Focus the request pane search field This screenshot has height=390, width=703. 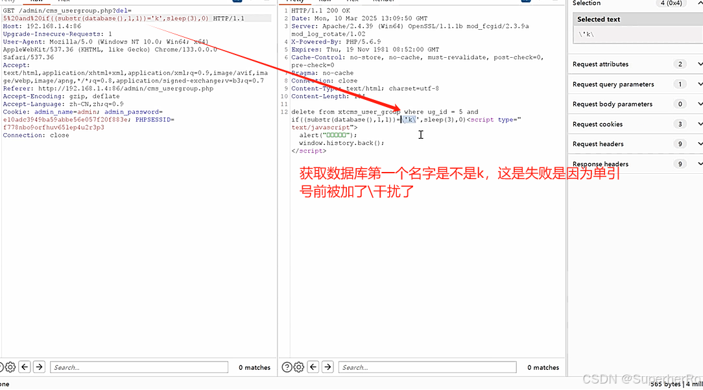pyautogui.click(x=139, y=367)
